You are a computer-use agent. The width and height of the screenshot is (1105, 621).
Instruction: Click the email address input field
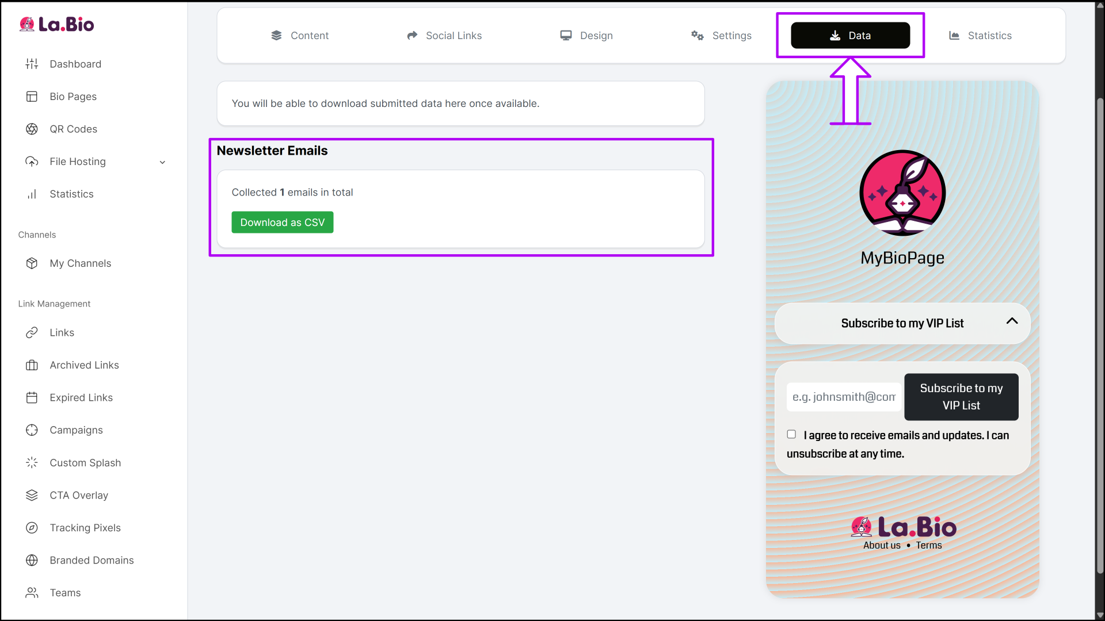pyautogui.click(x=844, y=397)
